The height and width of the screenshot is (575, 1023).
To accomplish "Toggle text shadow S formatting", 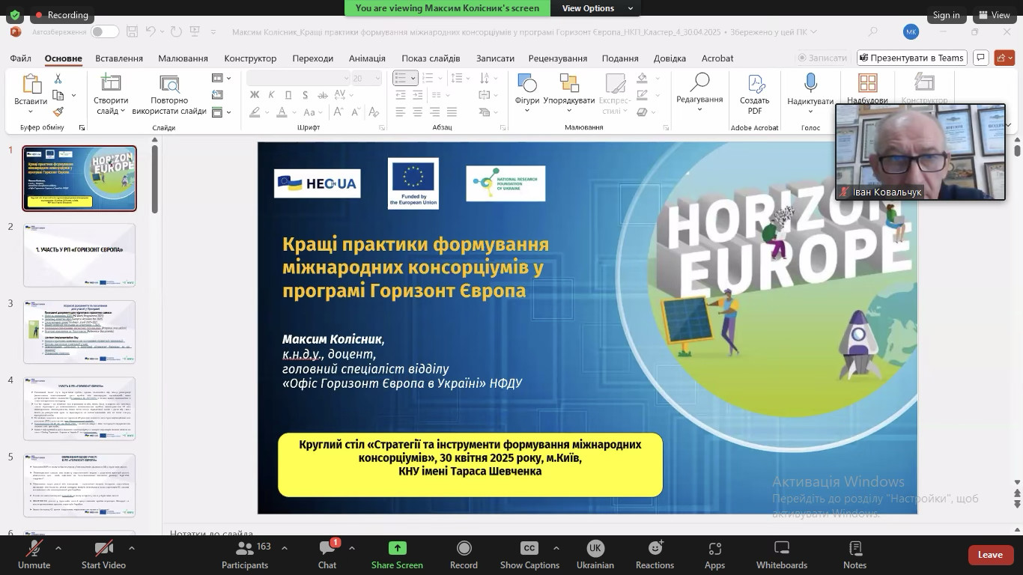I will (306, 95).
